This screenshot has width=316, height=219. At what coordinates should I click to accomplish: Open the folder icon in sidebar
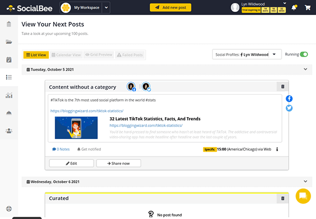coord(9,42)
